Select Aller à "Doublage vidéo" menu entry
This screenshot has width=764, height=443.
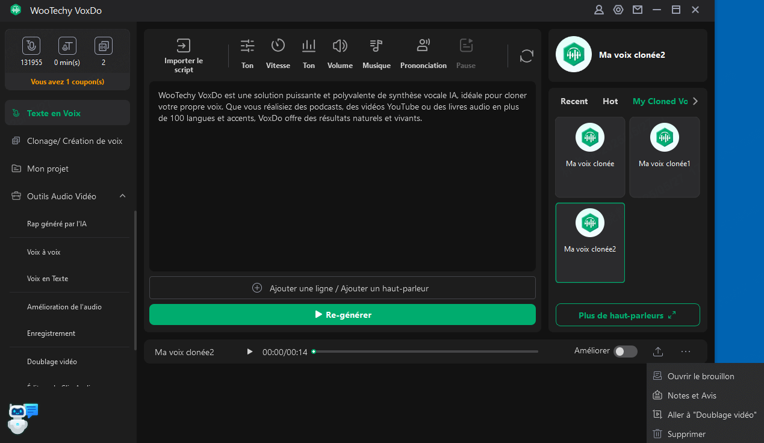(705, 415)
